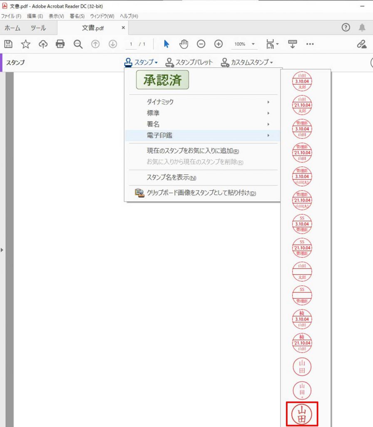The width and height of the screenshot is (373, 427).
Task: Open the help question mark icon
Action: click(346, 27)
